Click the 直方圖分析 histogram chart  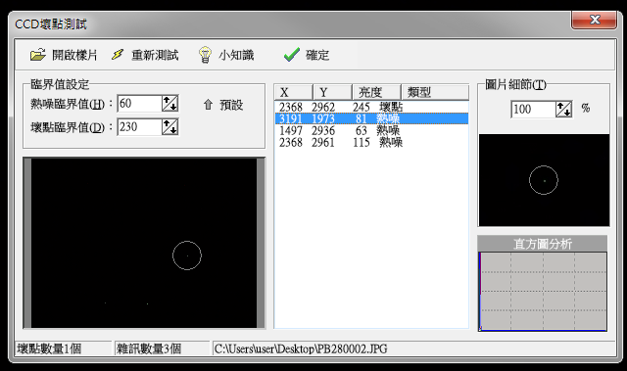tap(543, 291)
